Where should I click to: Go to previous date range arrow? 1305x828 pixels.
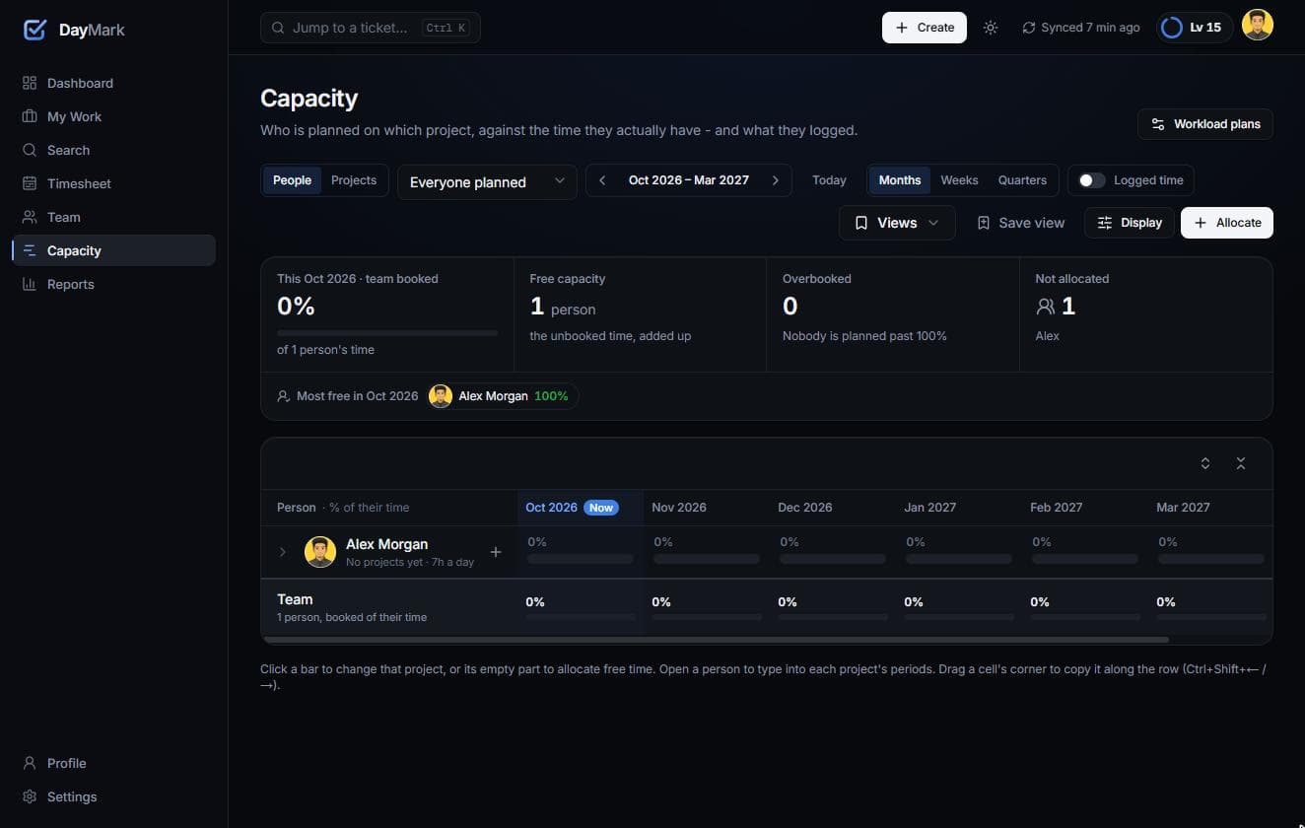pyautogui.click(x=602, y=180)
